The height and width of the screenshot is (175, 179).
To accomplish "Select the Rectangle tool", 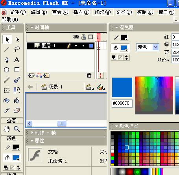I will pos(17,70).
